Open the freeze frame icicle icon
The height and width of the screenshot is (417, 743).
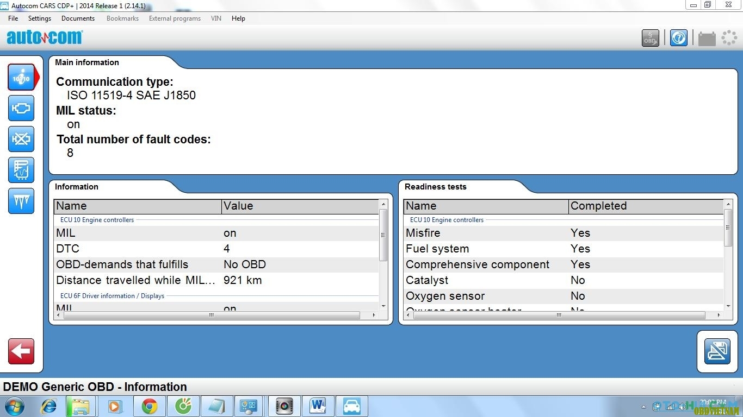(x=21, y=201)
